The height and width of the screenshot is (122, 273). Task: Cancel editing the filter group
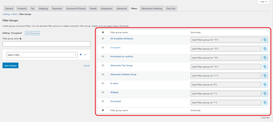click(x=86, y=66)
